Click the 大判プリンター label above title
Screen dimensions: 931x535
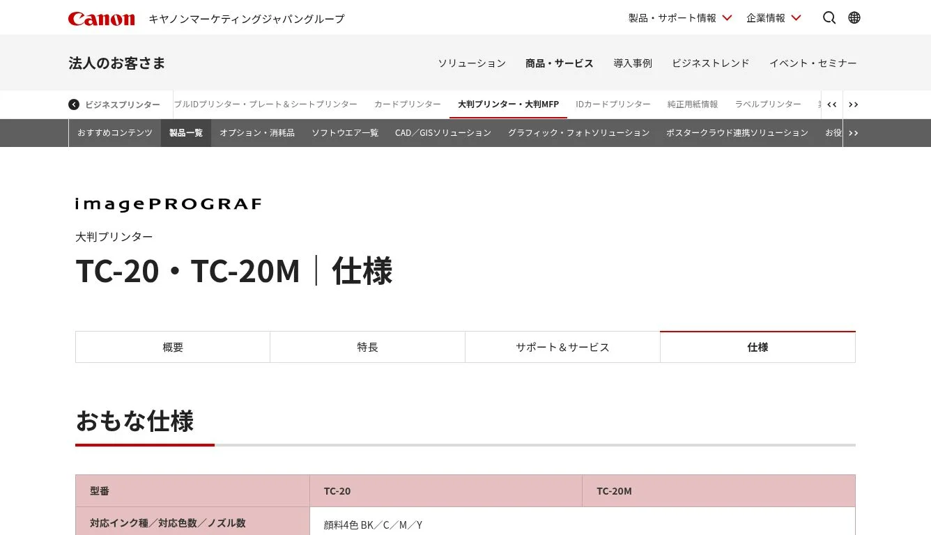click(114, 237)
